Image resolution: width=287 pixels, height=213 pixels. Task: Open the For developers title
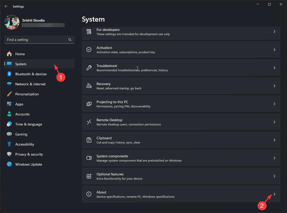click(x=108, y=30)
